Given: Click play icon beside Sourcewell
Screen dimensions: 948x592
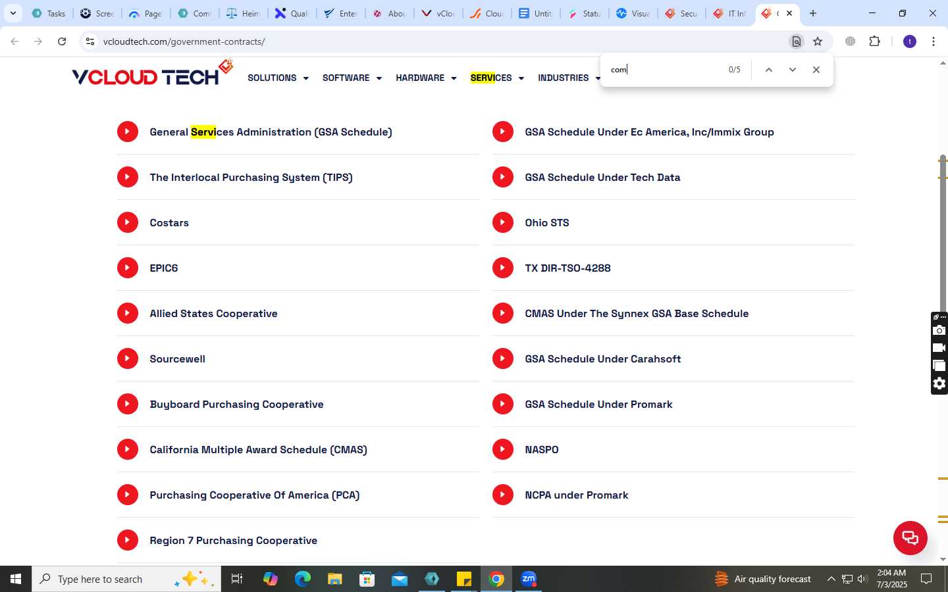Looking at the screenshot, I should [x=128, y=358].
